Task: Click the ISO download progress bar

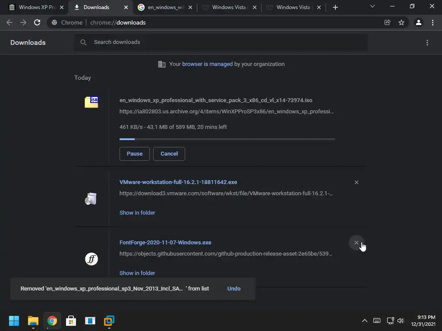Action: pyautogui.click(x=227, y=139)
